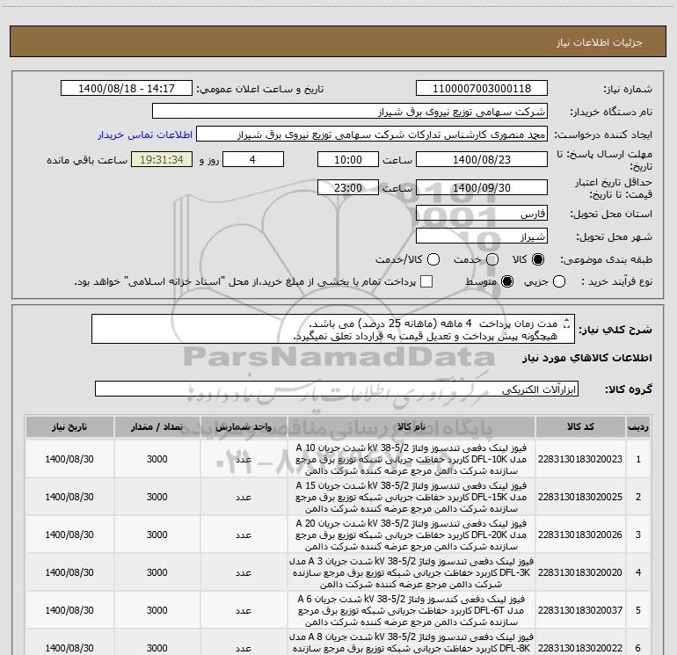Click the delivery province field فارس
Image resolution: width=677 pixels, height=655 pixels.
click(482, 214)
